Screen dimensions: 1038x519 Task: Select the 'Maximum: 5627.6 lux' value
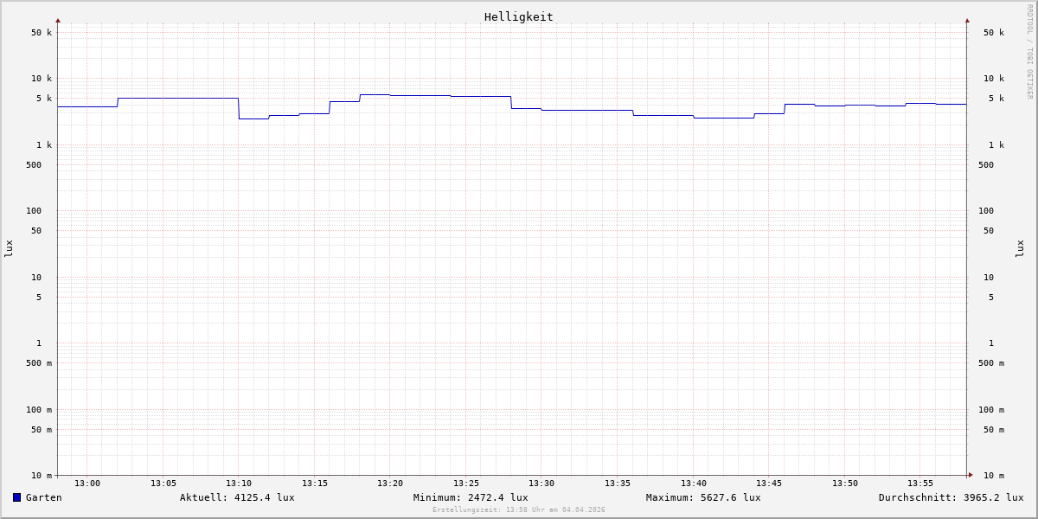point(703,497)
